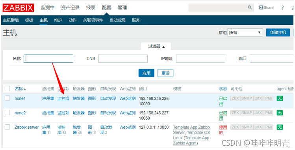Open 监控项 68 for Zabbix server
Viewport: 295px width, 150px height.
[x=61, y=130]
